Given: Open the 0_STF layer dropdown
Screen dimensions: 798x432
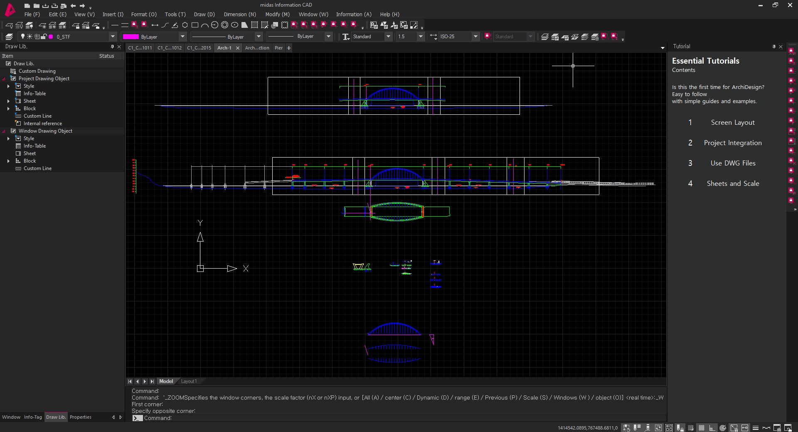Looking at the screenshot, I should pos(112,37).
